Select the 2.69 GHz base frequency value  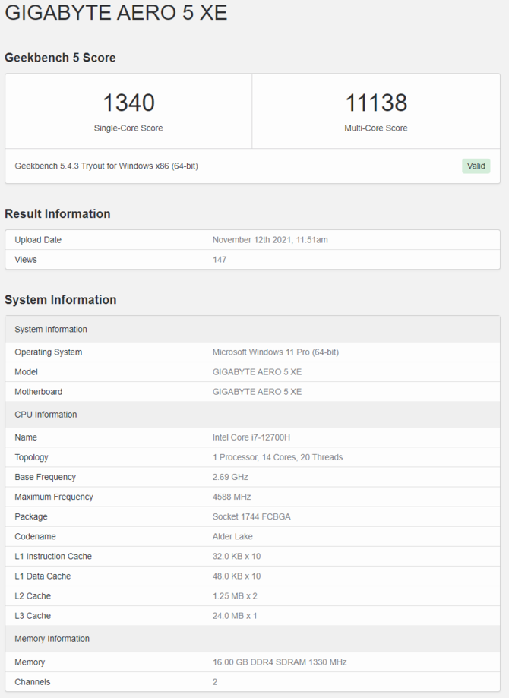[x=230, y=477]
